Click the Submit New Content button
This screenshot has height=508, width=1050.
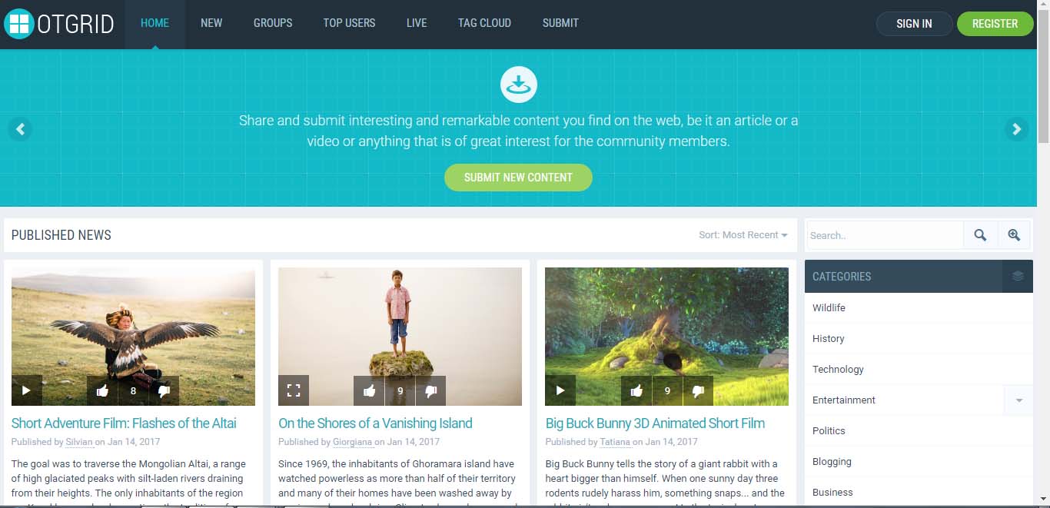(x=518, y=177)
